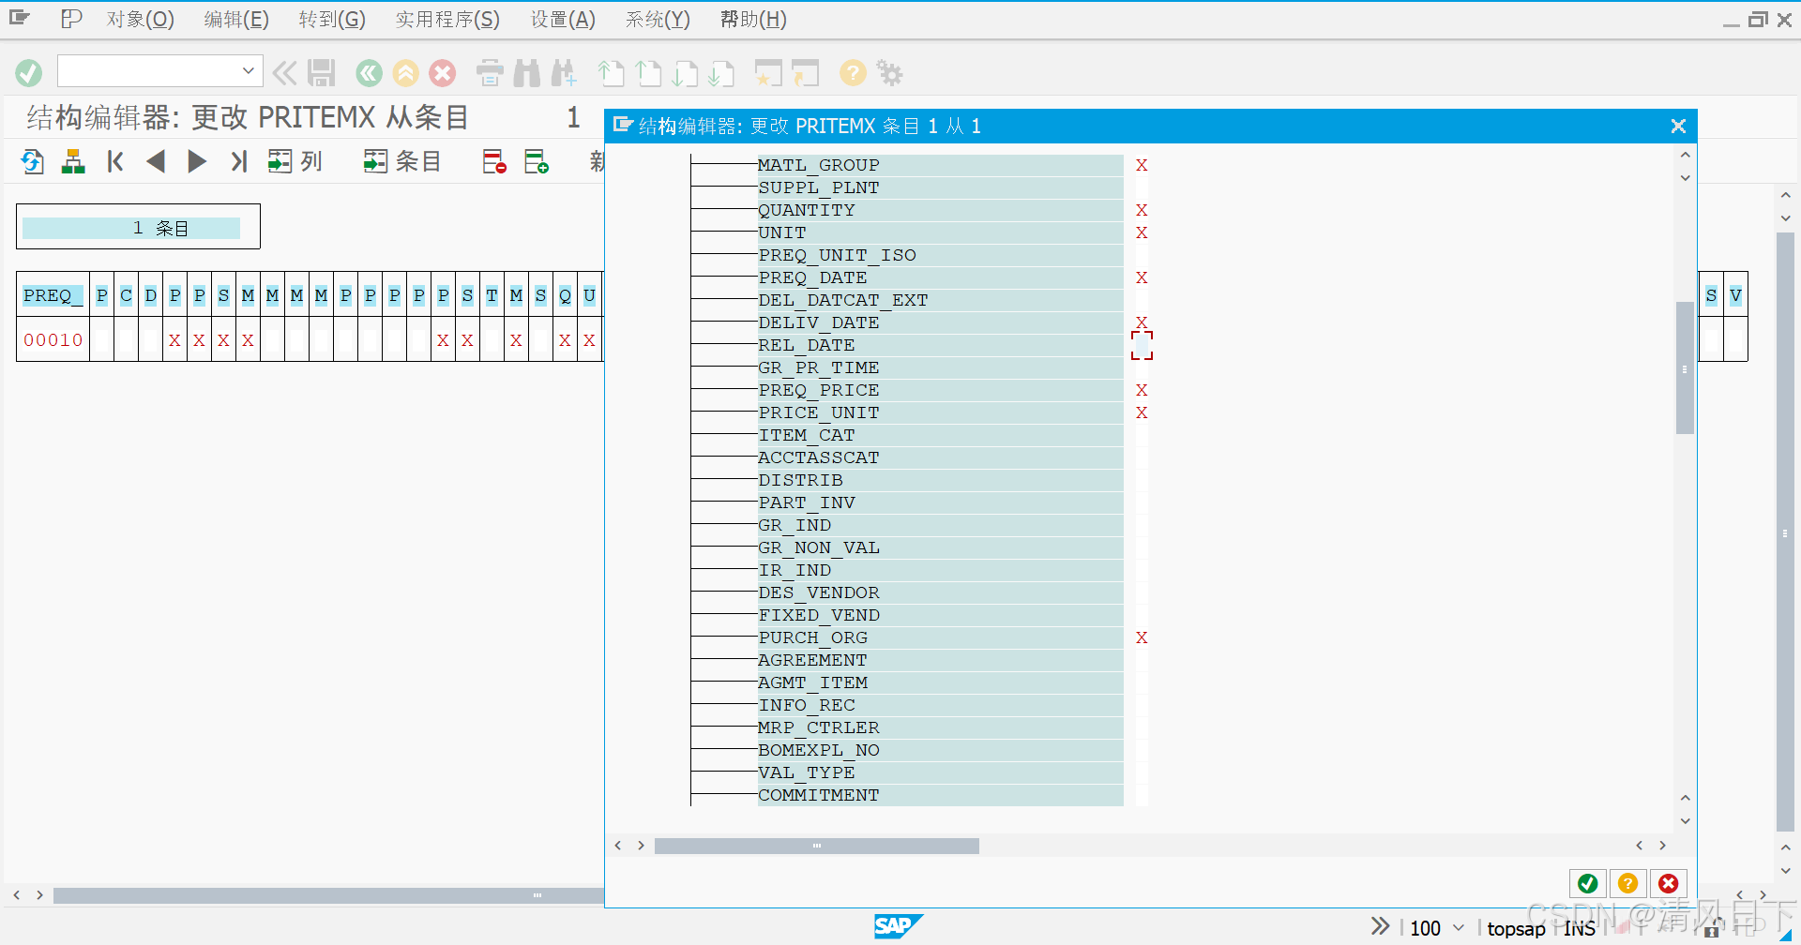This screenshot has height=945, width=1801.
Task: Open the command field dropdown arrow
Action: (x=248, y=70)
